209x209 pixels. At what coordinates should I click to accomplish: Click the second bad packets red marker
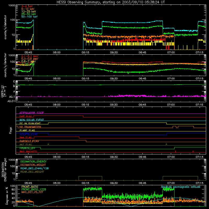pyautogui.click(x=193, y=152)
